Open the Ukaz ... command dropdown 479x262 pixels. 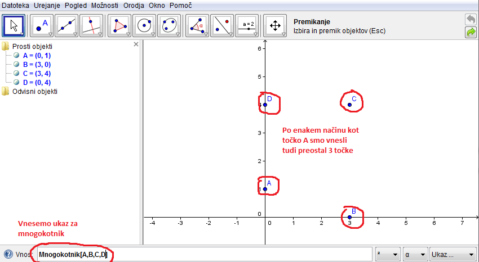pyautogui.click(x=453, y=254)
